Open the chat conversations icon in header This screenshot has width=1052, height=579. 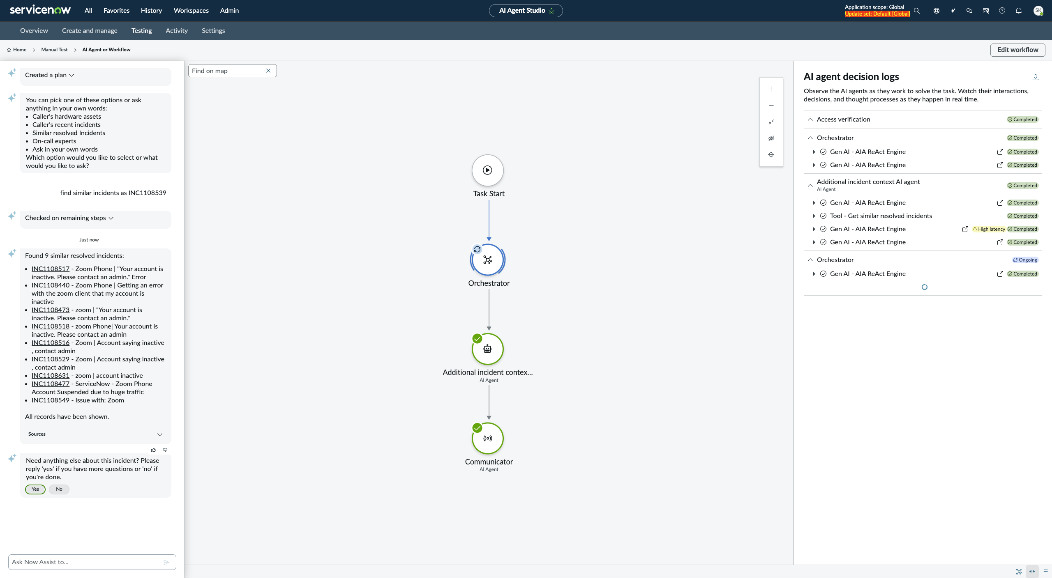pyautogui.click(x=969, y=11)
